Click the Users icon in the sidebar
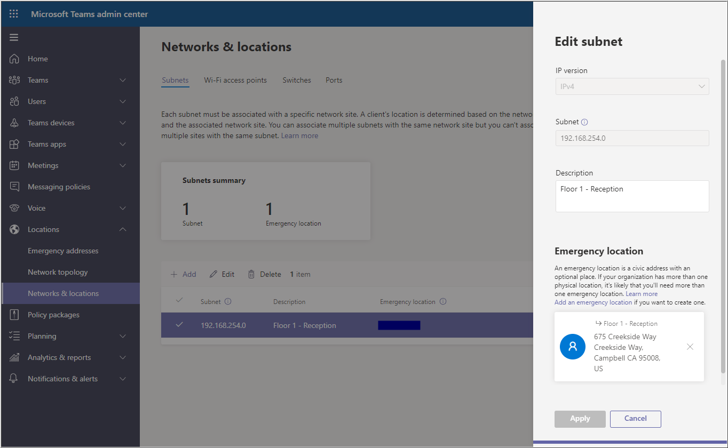 [x=14, y=101]
